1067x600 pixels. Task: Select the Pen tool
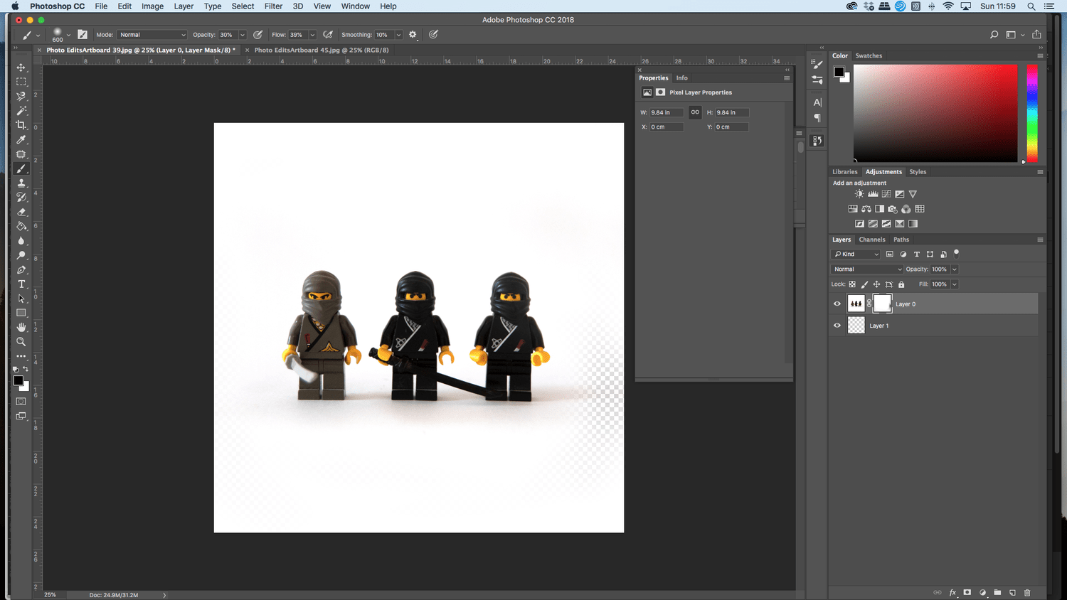pos(21,269)
